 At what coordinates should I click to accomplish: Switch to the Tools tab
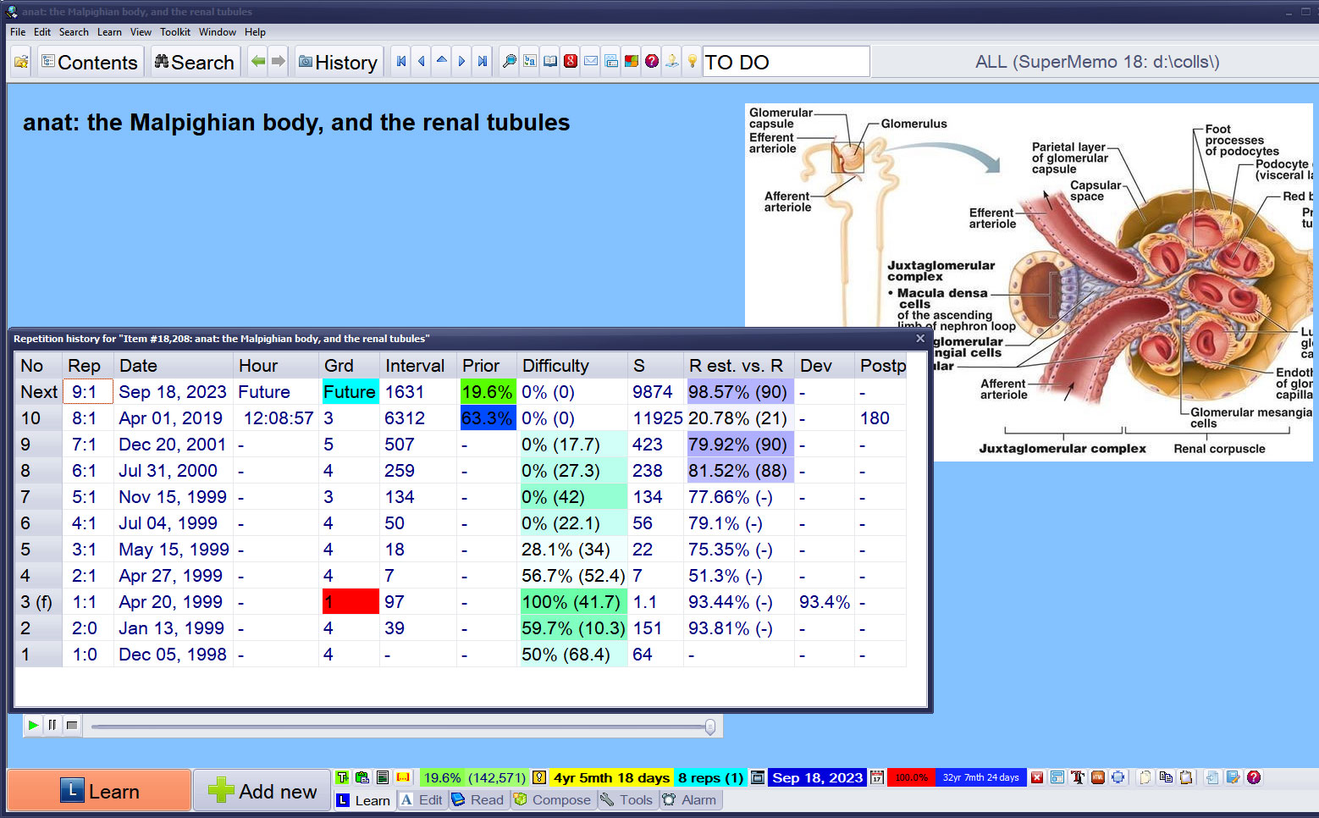[627, 800]
